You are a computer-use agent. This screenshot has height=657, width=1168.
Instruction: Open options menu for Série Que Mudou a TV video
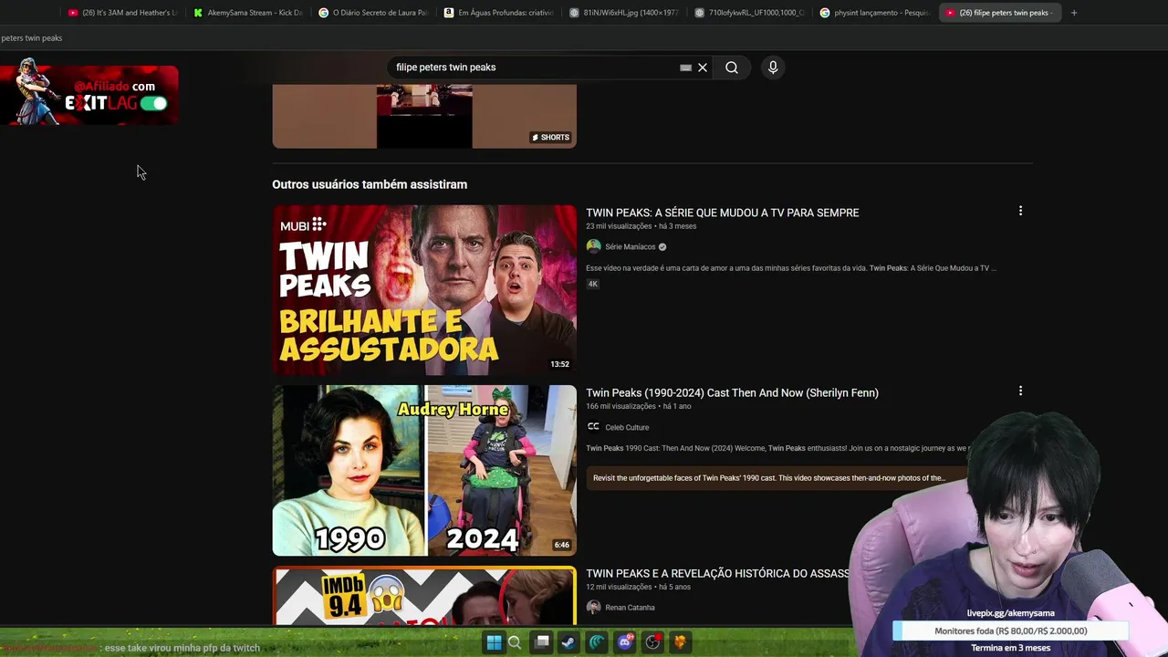pyautogui.click(x=1020, y=211)
